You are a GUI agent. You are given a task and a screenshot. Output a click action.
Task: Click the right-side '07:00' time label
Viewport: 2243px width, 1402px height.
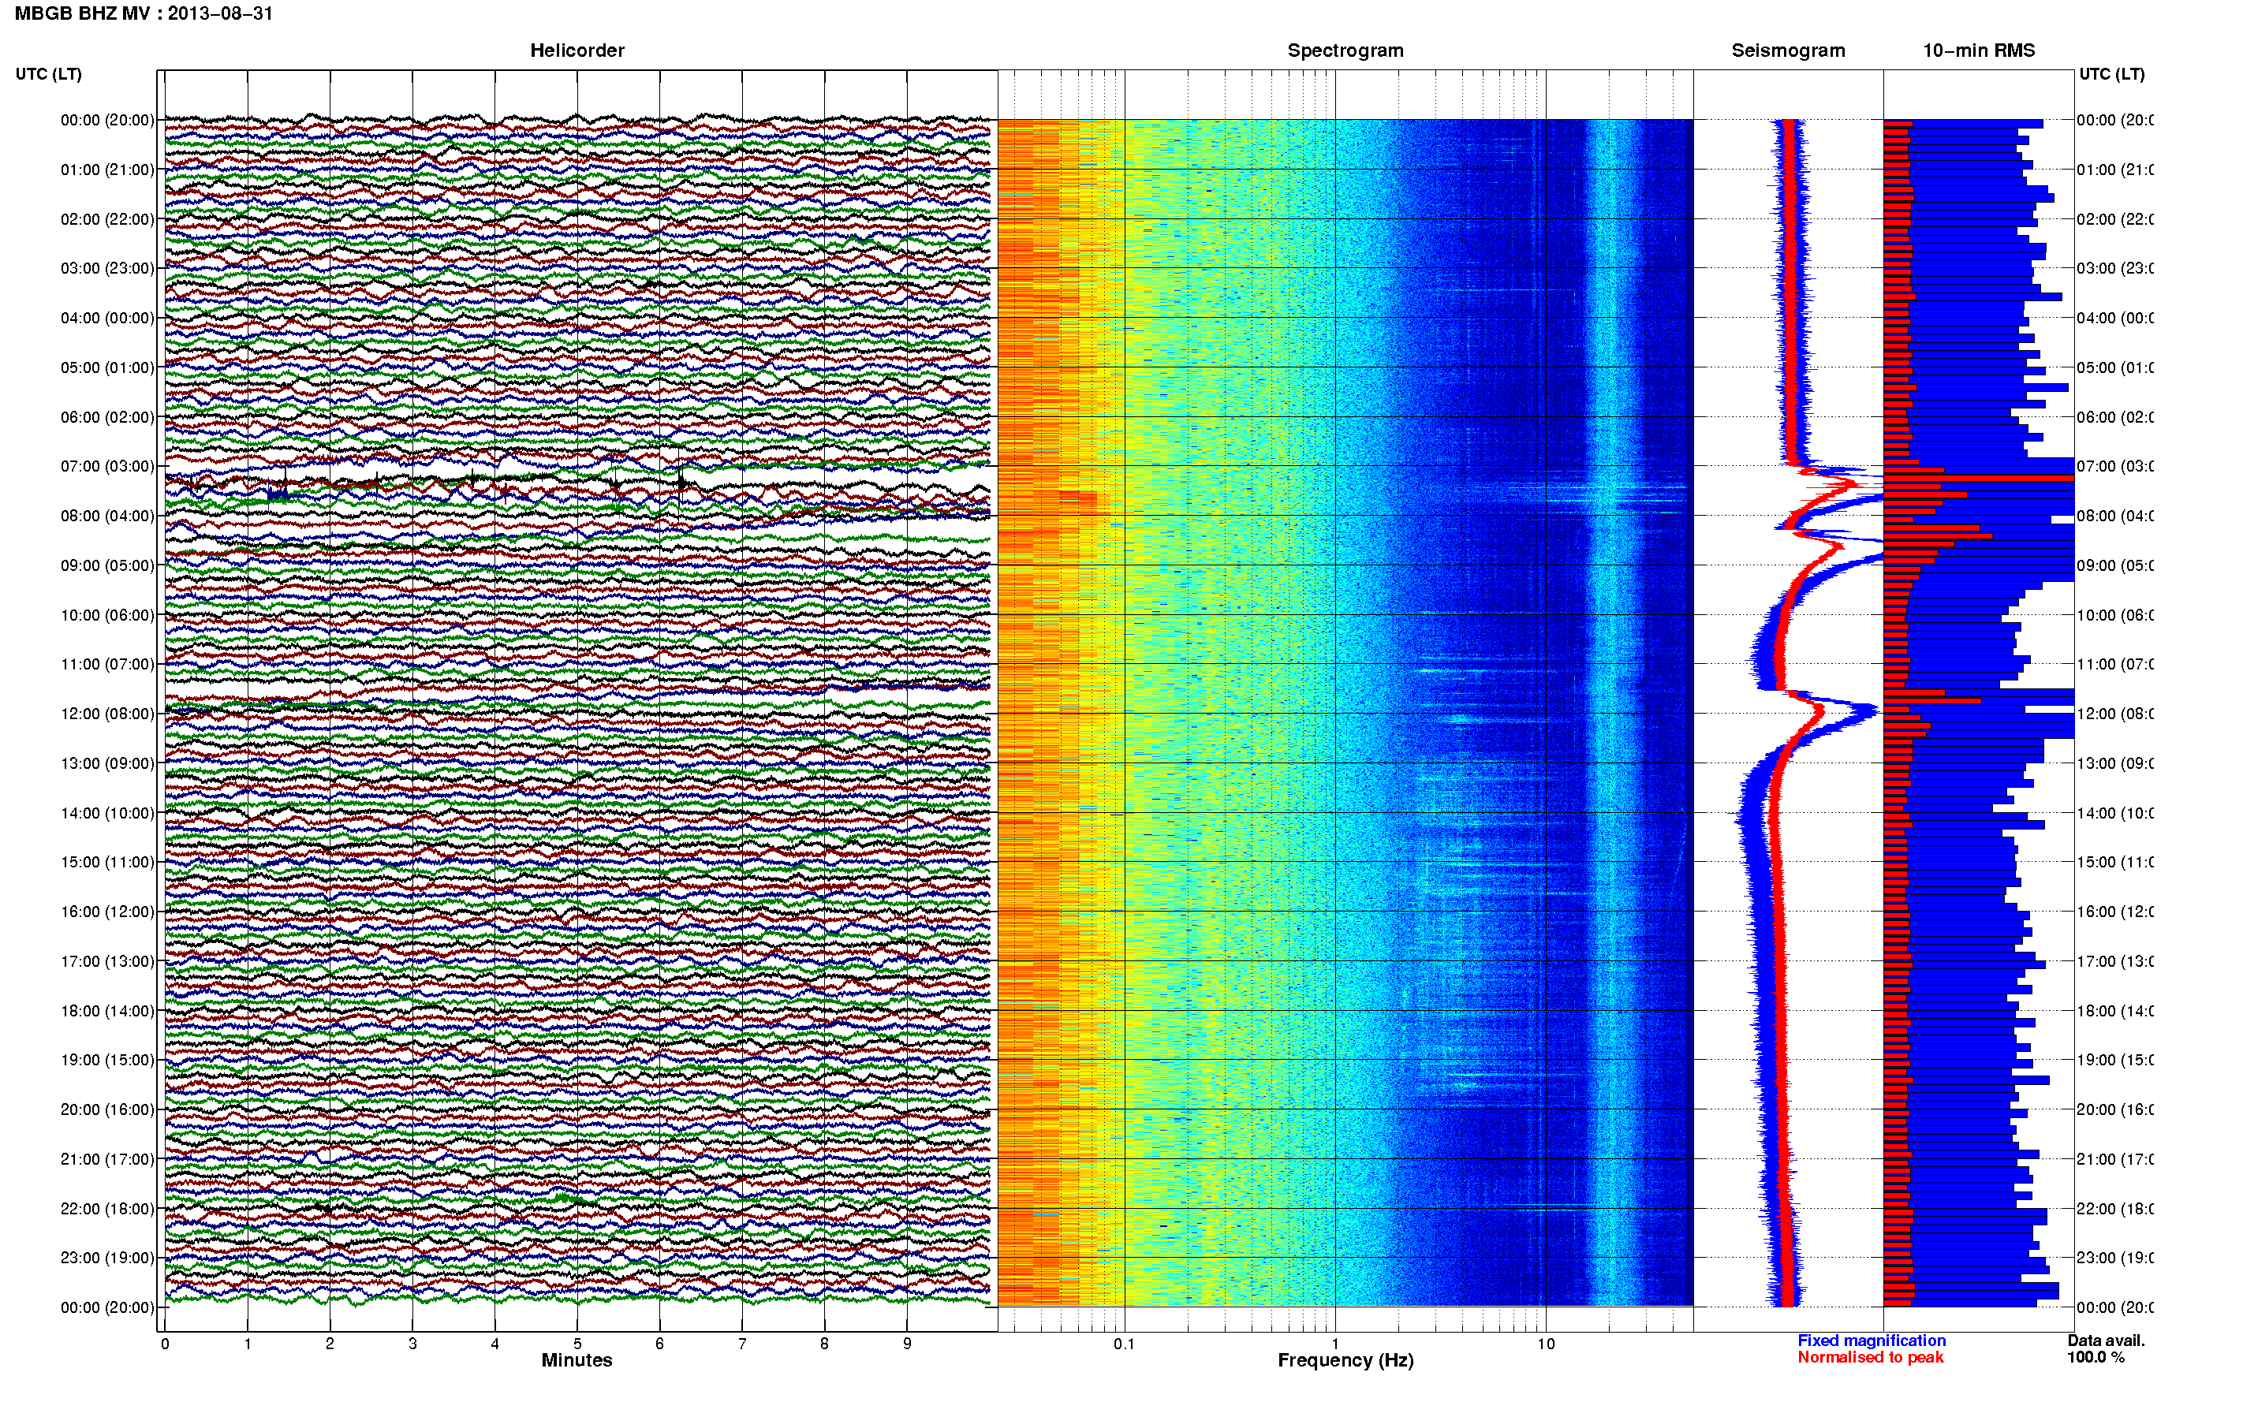click(2114, 465)
